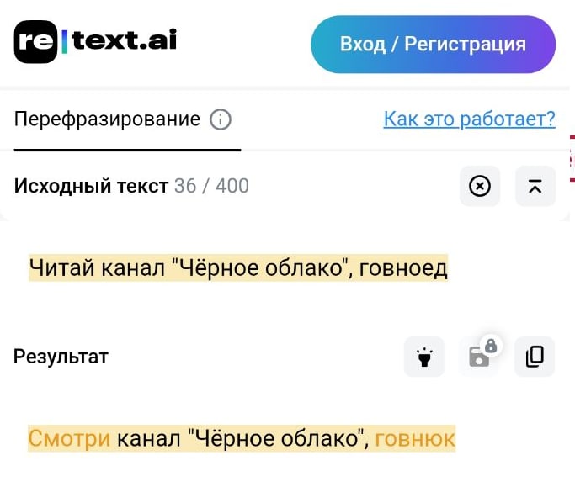This screenshot has width=575, height=487.
Task: Toggle the flashlight highlight changes icon
Action: tap(424, 357)
